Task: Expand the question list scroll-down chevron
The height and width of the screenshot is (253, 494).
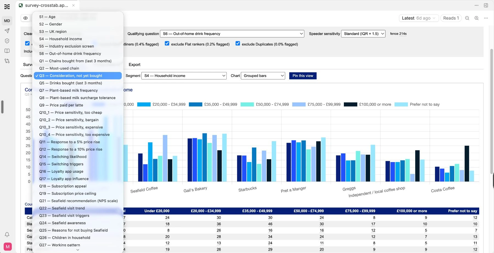Action: [78, 250]
